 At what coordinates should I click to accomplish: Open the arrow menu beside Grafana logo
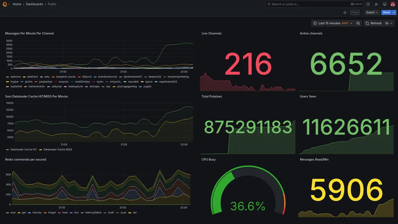tap(9, 4)
